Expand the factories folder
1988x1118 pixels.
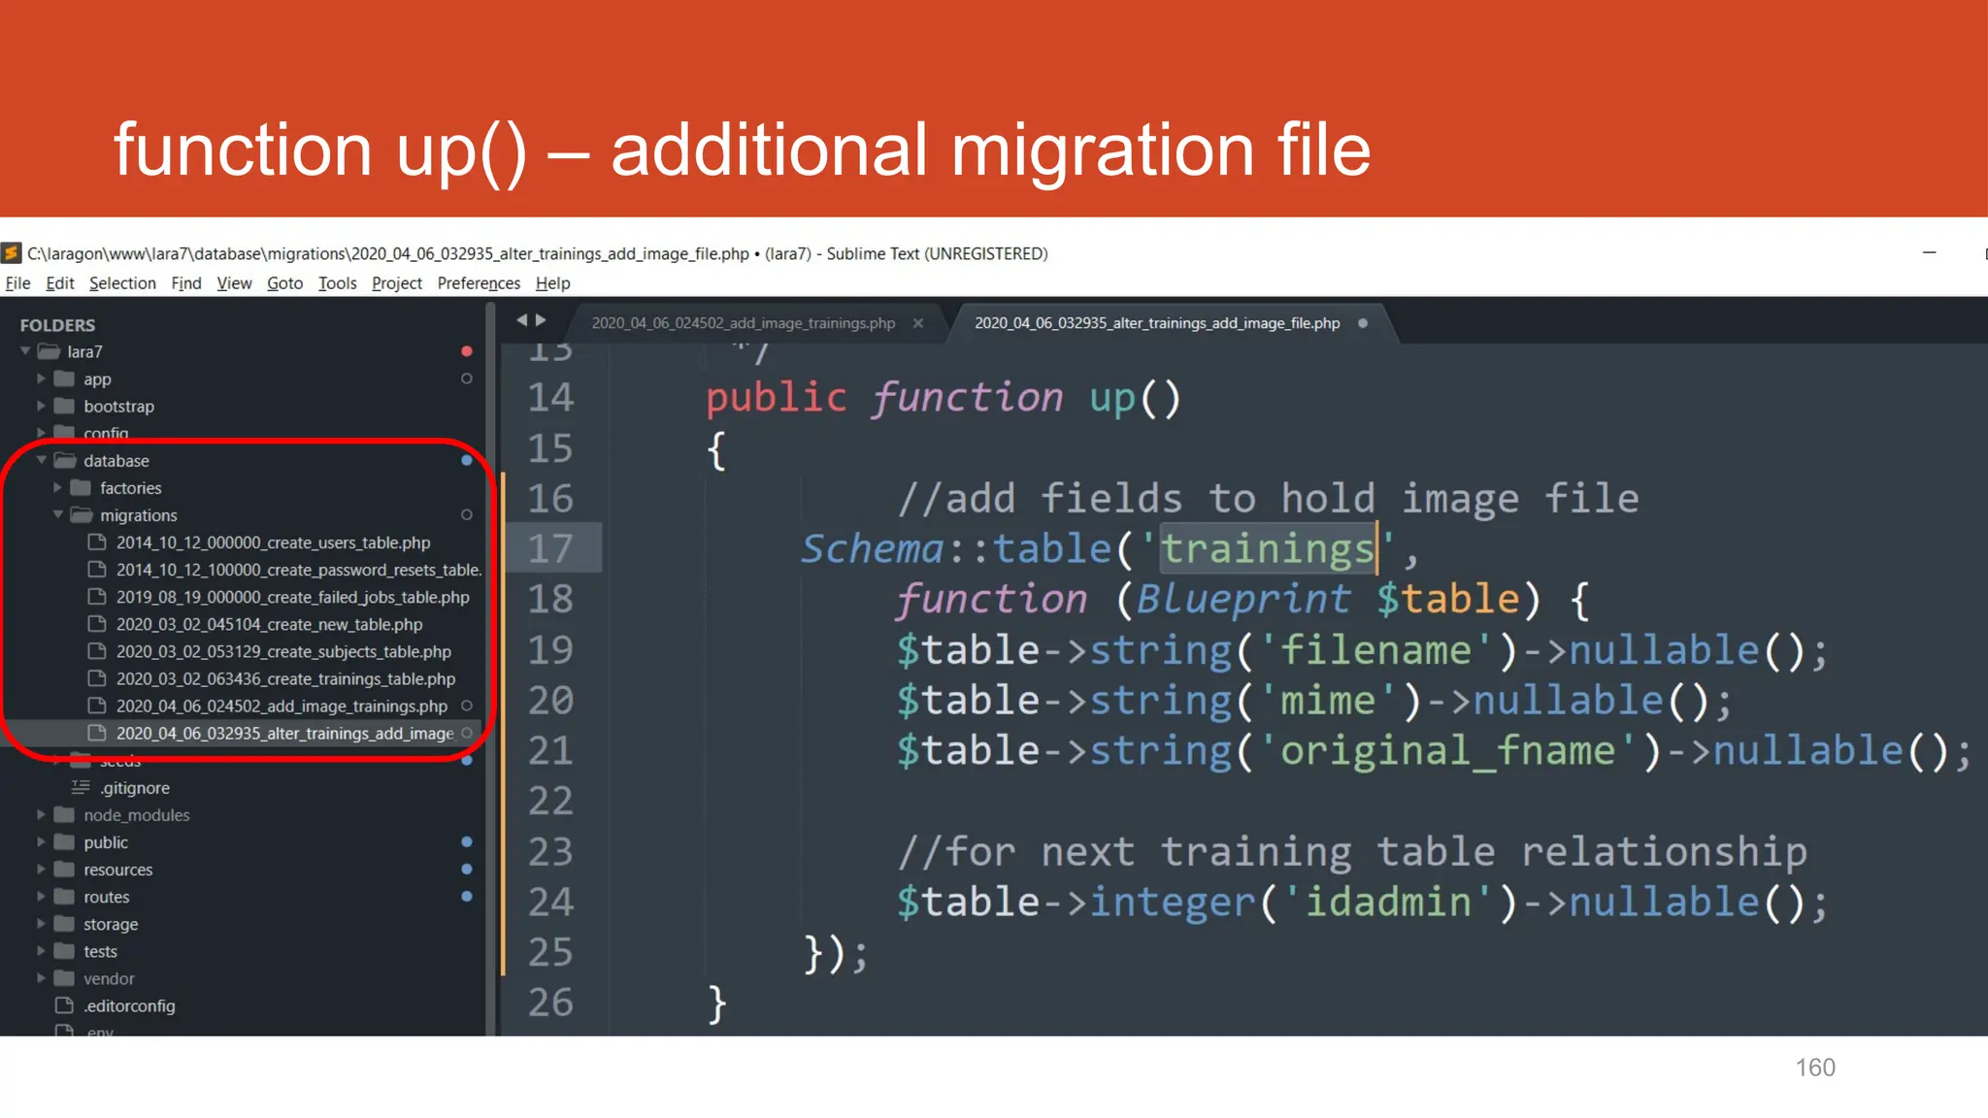click(57, 487)
